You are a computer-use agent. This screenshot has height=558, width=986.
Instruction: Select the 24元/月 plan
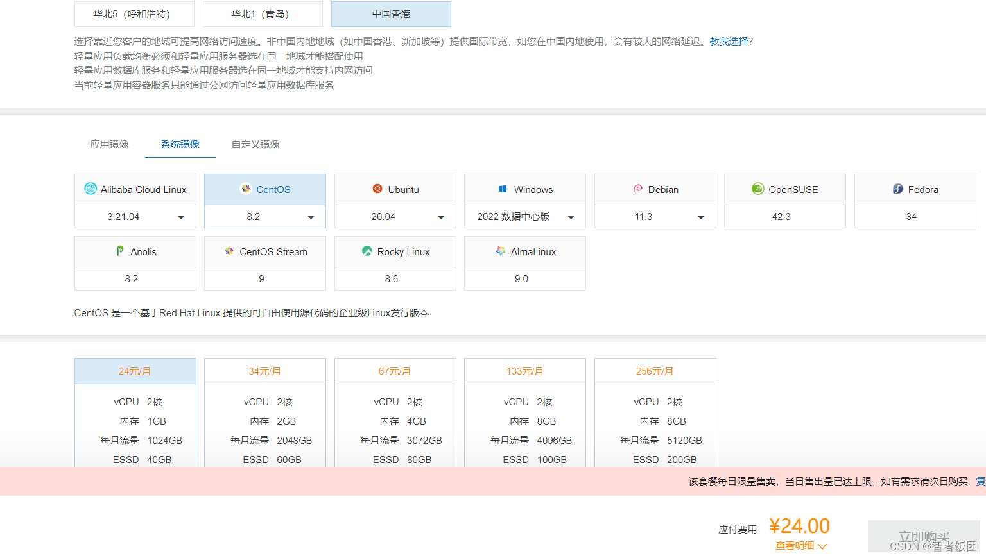click(135, 371)
